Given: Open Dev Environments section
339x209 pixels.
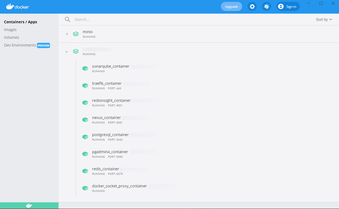Looking at the screenshot, I should point(20,45).
